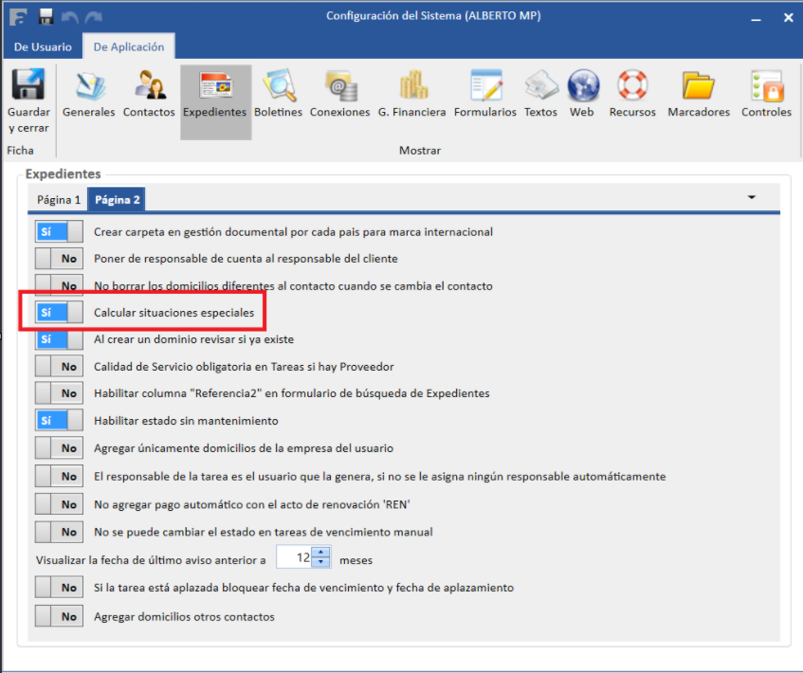Open the Generales settings section
Image resolution: width=803 pixels, height=673 pixels.
click(x=88, y=86)
